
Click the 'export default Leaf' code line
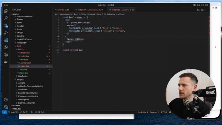(73, 50)
